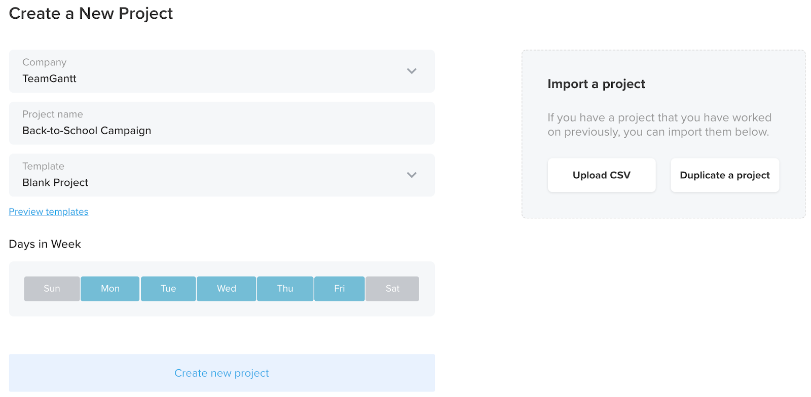This screenshot has width=811, height=397.
Task: Click the Upload CSV button
Action: click(602, 175)
